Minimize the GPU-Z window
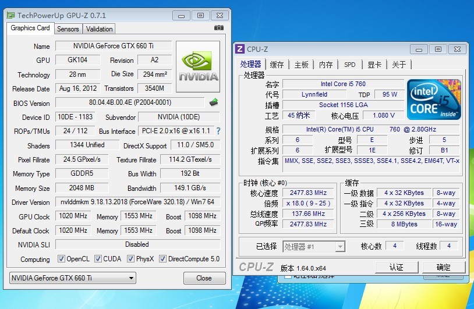The width and height of the screenshot is (474, 309). tap(181, 15)
